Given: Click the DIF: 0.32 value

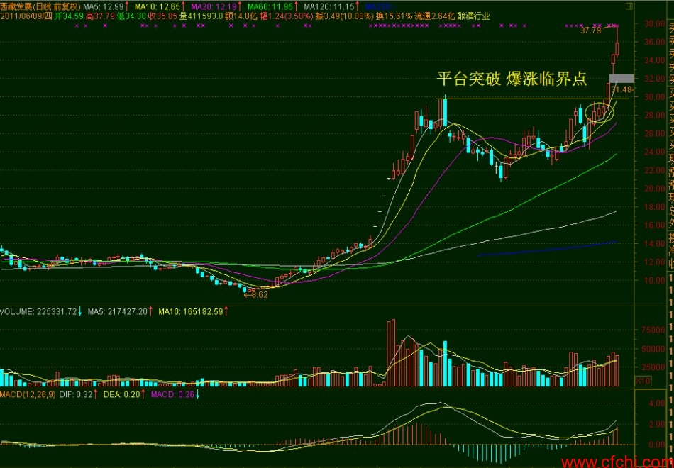Looking at the screenshot, I should click(x=76, y=395).
